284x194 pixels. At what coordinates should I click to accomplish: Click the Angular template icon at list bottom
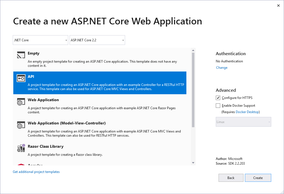(x=21, y=165)
